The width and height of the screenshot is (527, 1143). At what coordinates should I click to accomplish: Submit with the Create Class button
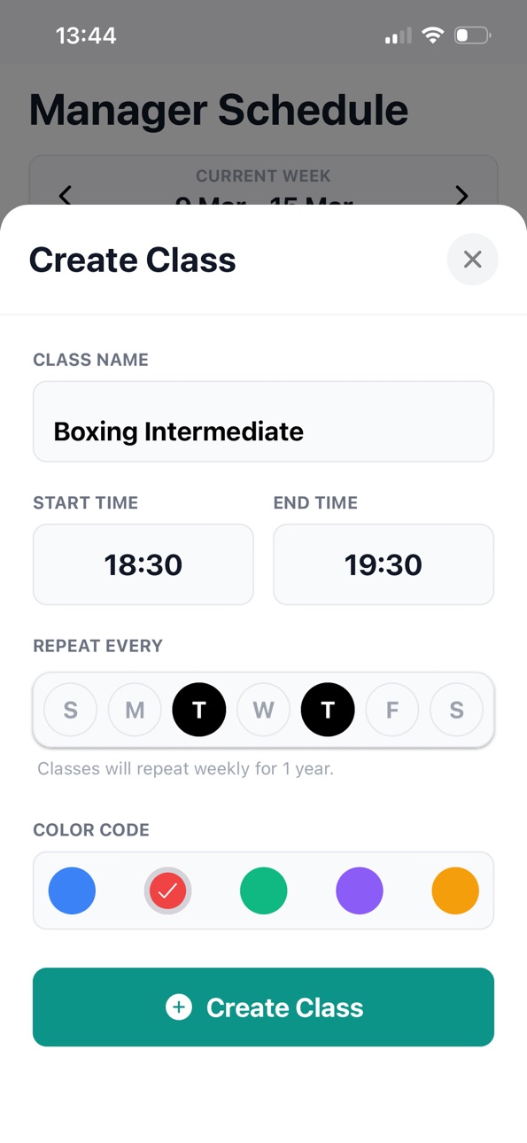point(263,1007)
